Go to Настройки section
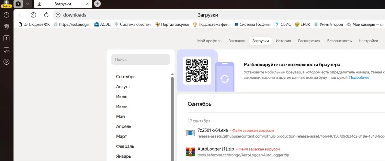The image size is (385, 161). pos(368,41)
